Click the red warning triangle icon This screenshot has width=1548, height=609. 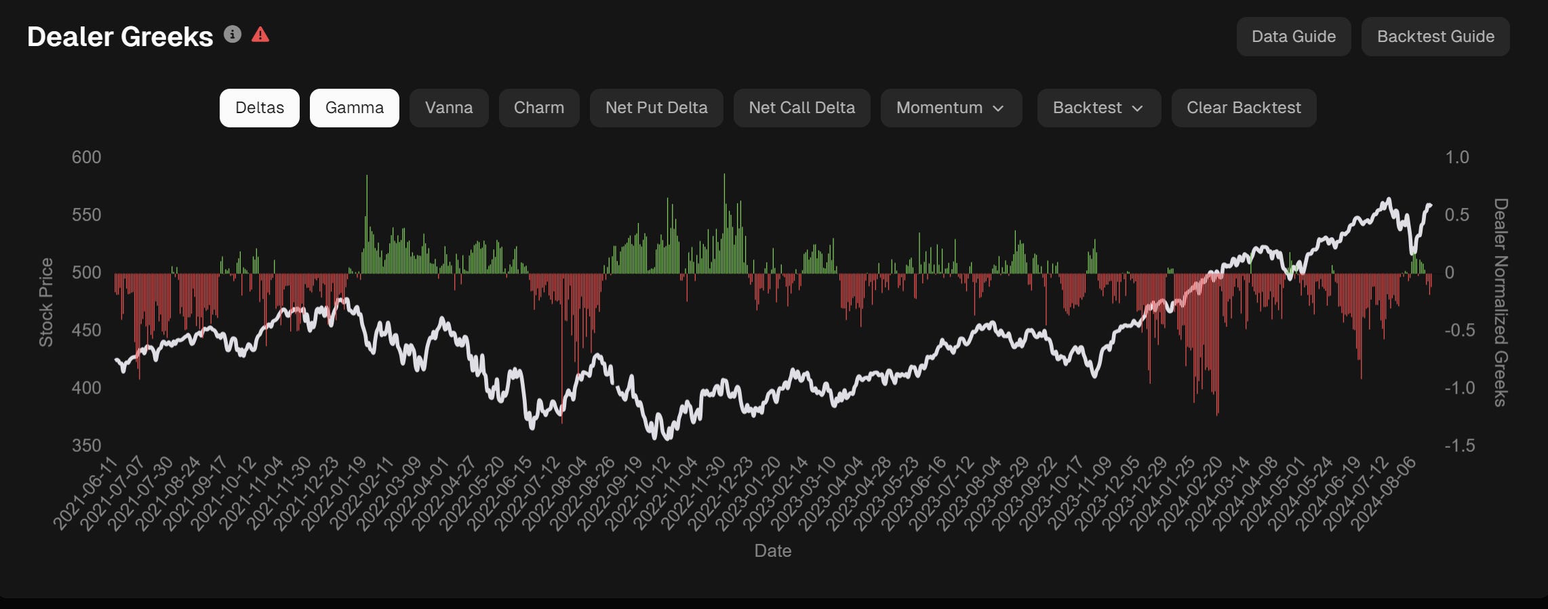(260, 35)
